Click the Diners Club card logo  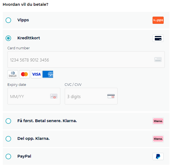(13, 74)
